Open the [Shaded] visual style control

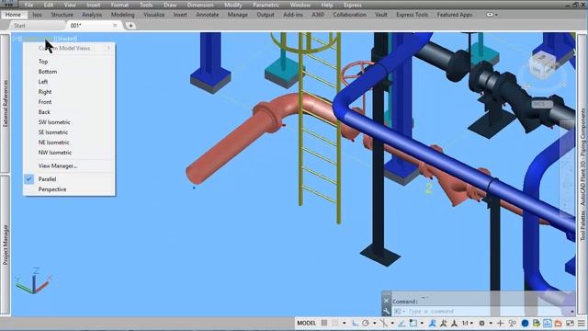(x=65, y=39)
